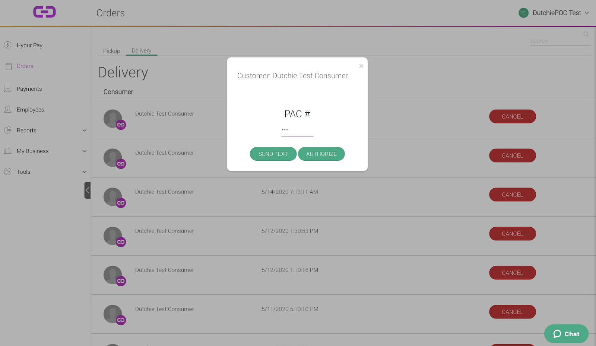The image size is (596, 346).
Task: Click the Hypur logo in the header
Action: pos(44,12)
